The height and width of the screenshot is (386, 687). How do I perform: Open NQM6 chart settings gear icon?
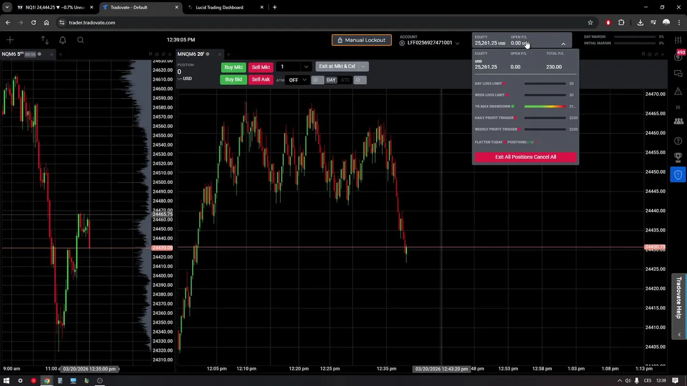(157, 54)
